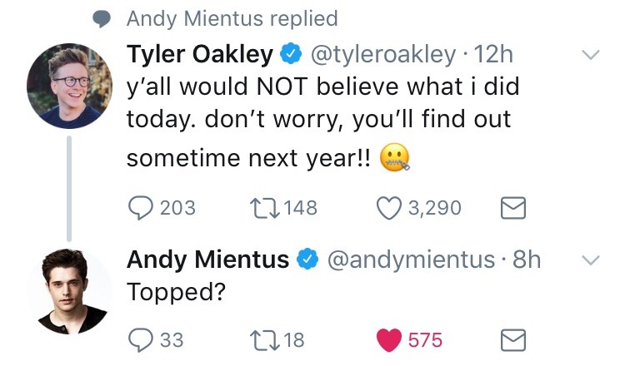Retweet Andy Mientus's reply
This screenshot has height=366, width=625.
[264, 340]
